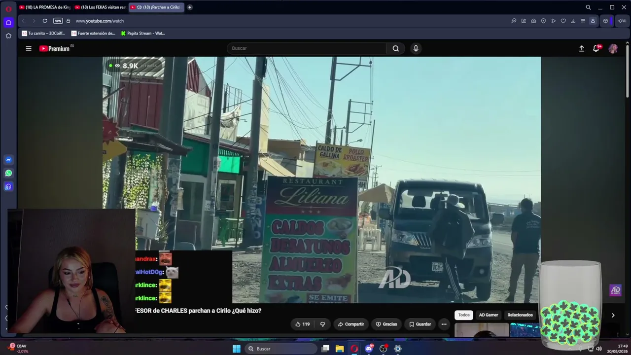631x355 pixels.
Task: Open the bookmarks star in Opera sidebar
Action: pos(8,35)
